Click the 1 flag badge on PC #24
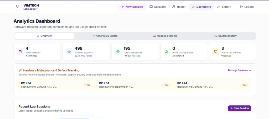 point(244,85)
